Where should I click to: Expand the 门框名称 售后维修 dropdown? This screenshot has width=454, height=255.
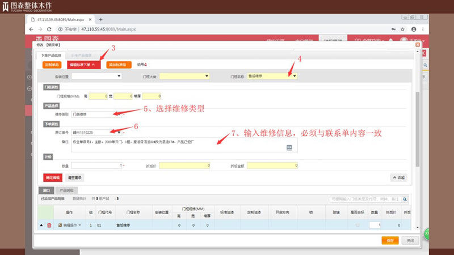pos(295,76)
